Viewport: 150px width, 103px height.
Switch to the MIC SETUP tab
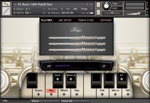tap(65, 20)
